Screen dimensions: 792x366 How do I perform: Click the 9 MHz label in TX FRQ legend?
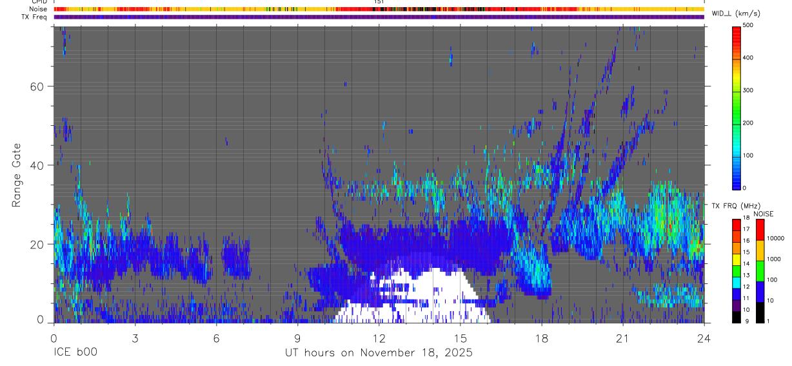pos(746,321)
